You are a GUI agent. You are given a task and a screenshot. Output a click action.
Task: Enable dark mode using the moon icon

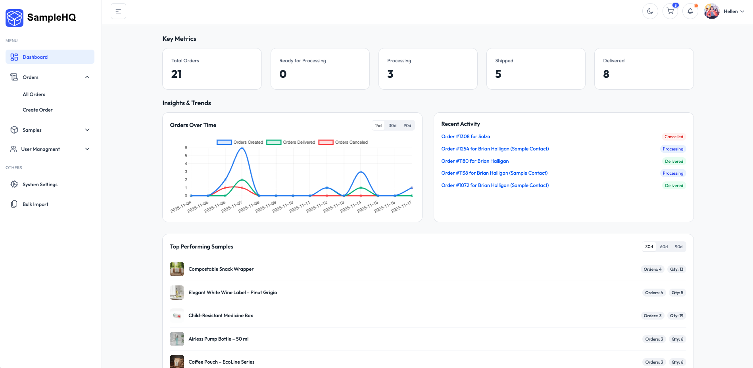pyautogui.click(x=650, y=12)
